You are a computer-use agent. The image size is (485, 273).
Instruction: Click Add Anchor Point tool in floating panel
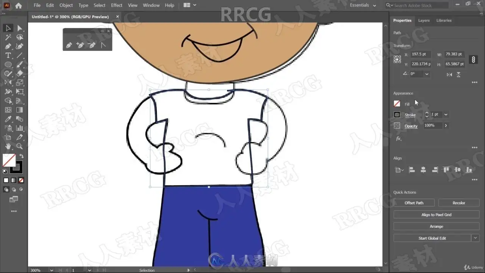click(x=80, y=45)
